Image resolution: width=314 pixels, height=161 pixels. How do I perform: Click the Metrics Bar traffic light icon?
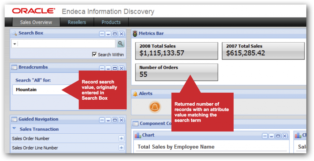pyautogui.click(x=135, y=33)
